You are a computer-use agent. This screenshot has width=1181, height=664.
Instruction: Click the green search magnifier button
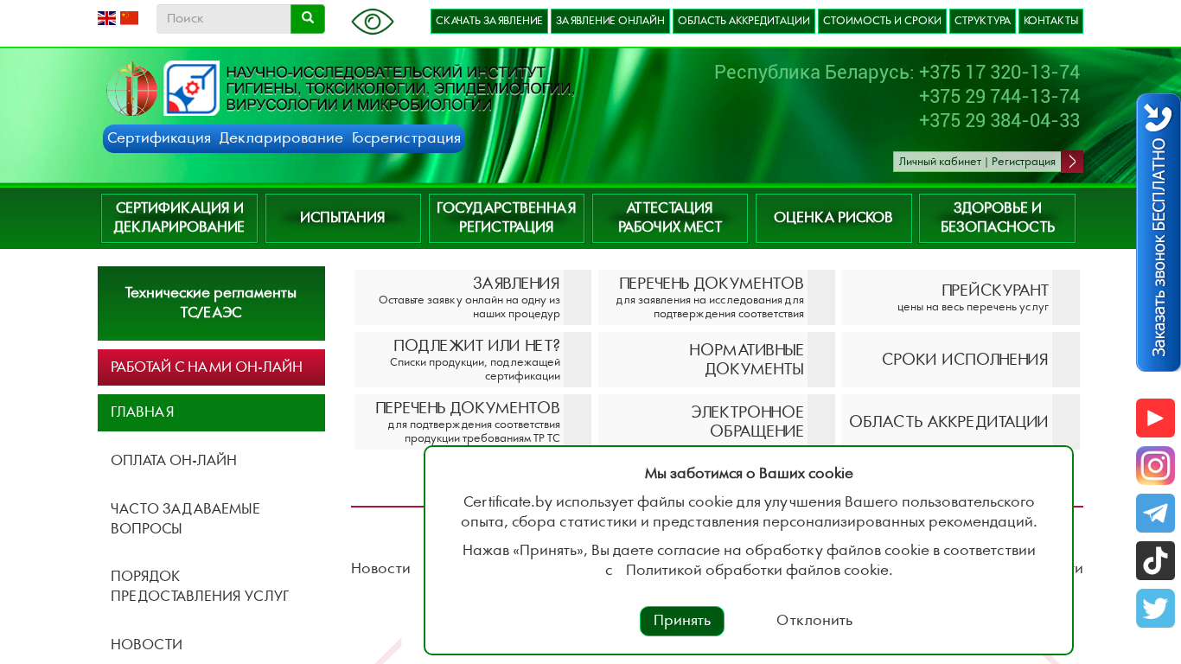coord(308,19)
